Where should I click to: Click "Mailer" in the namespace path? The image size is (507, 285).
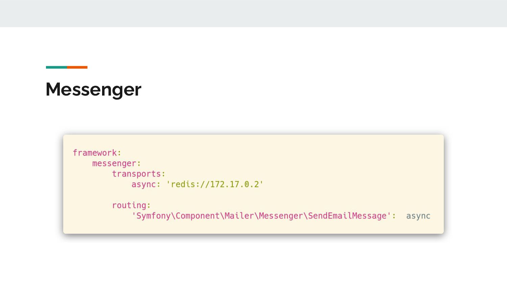coord(239,216)
